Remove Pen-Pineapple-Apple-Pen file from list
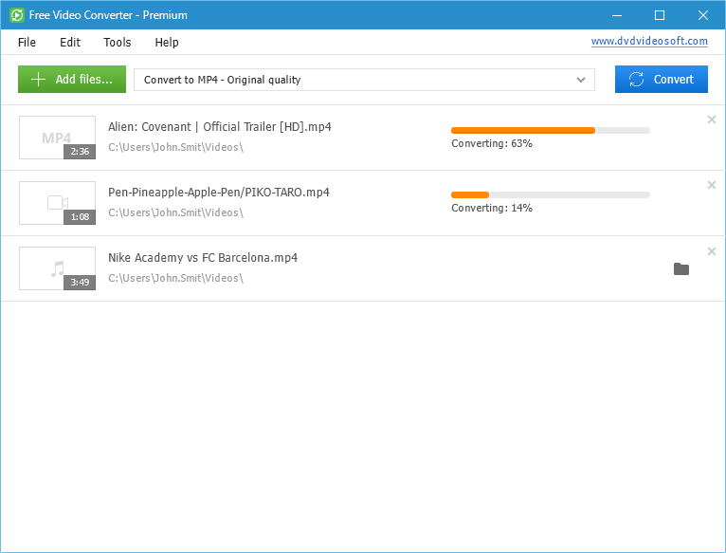The height and width of the screenshot is (553, 726). pyautogui.click(x=711, y=185)
